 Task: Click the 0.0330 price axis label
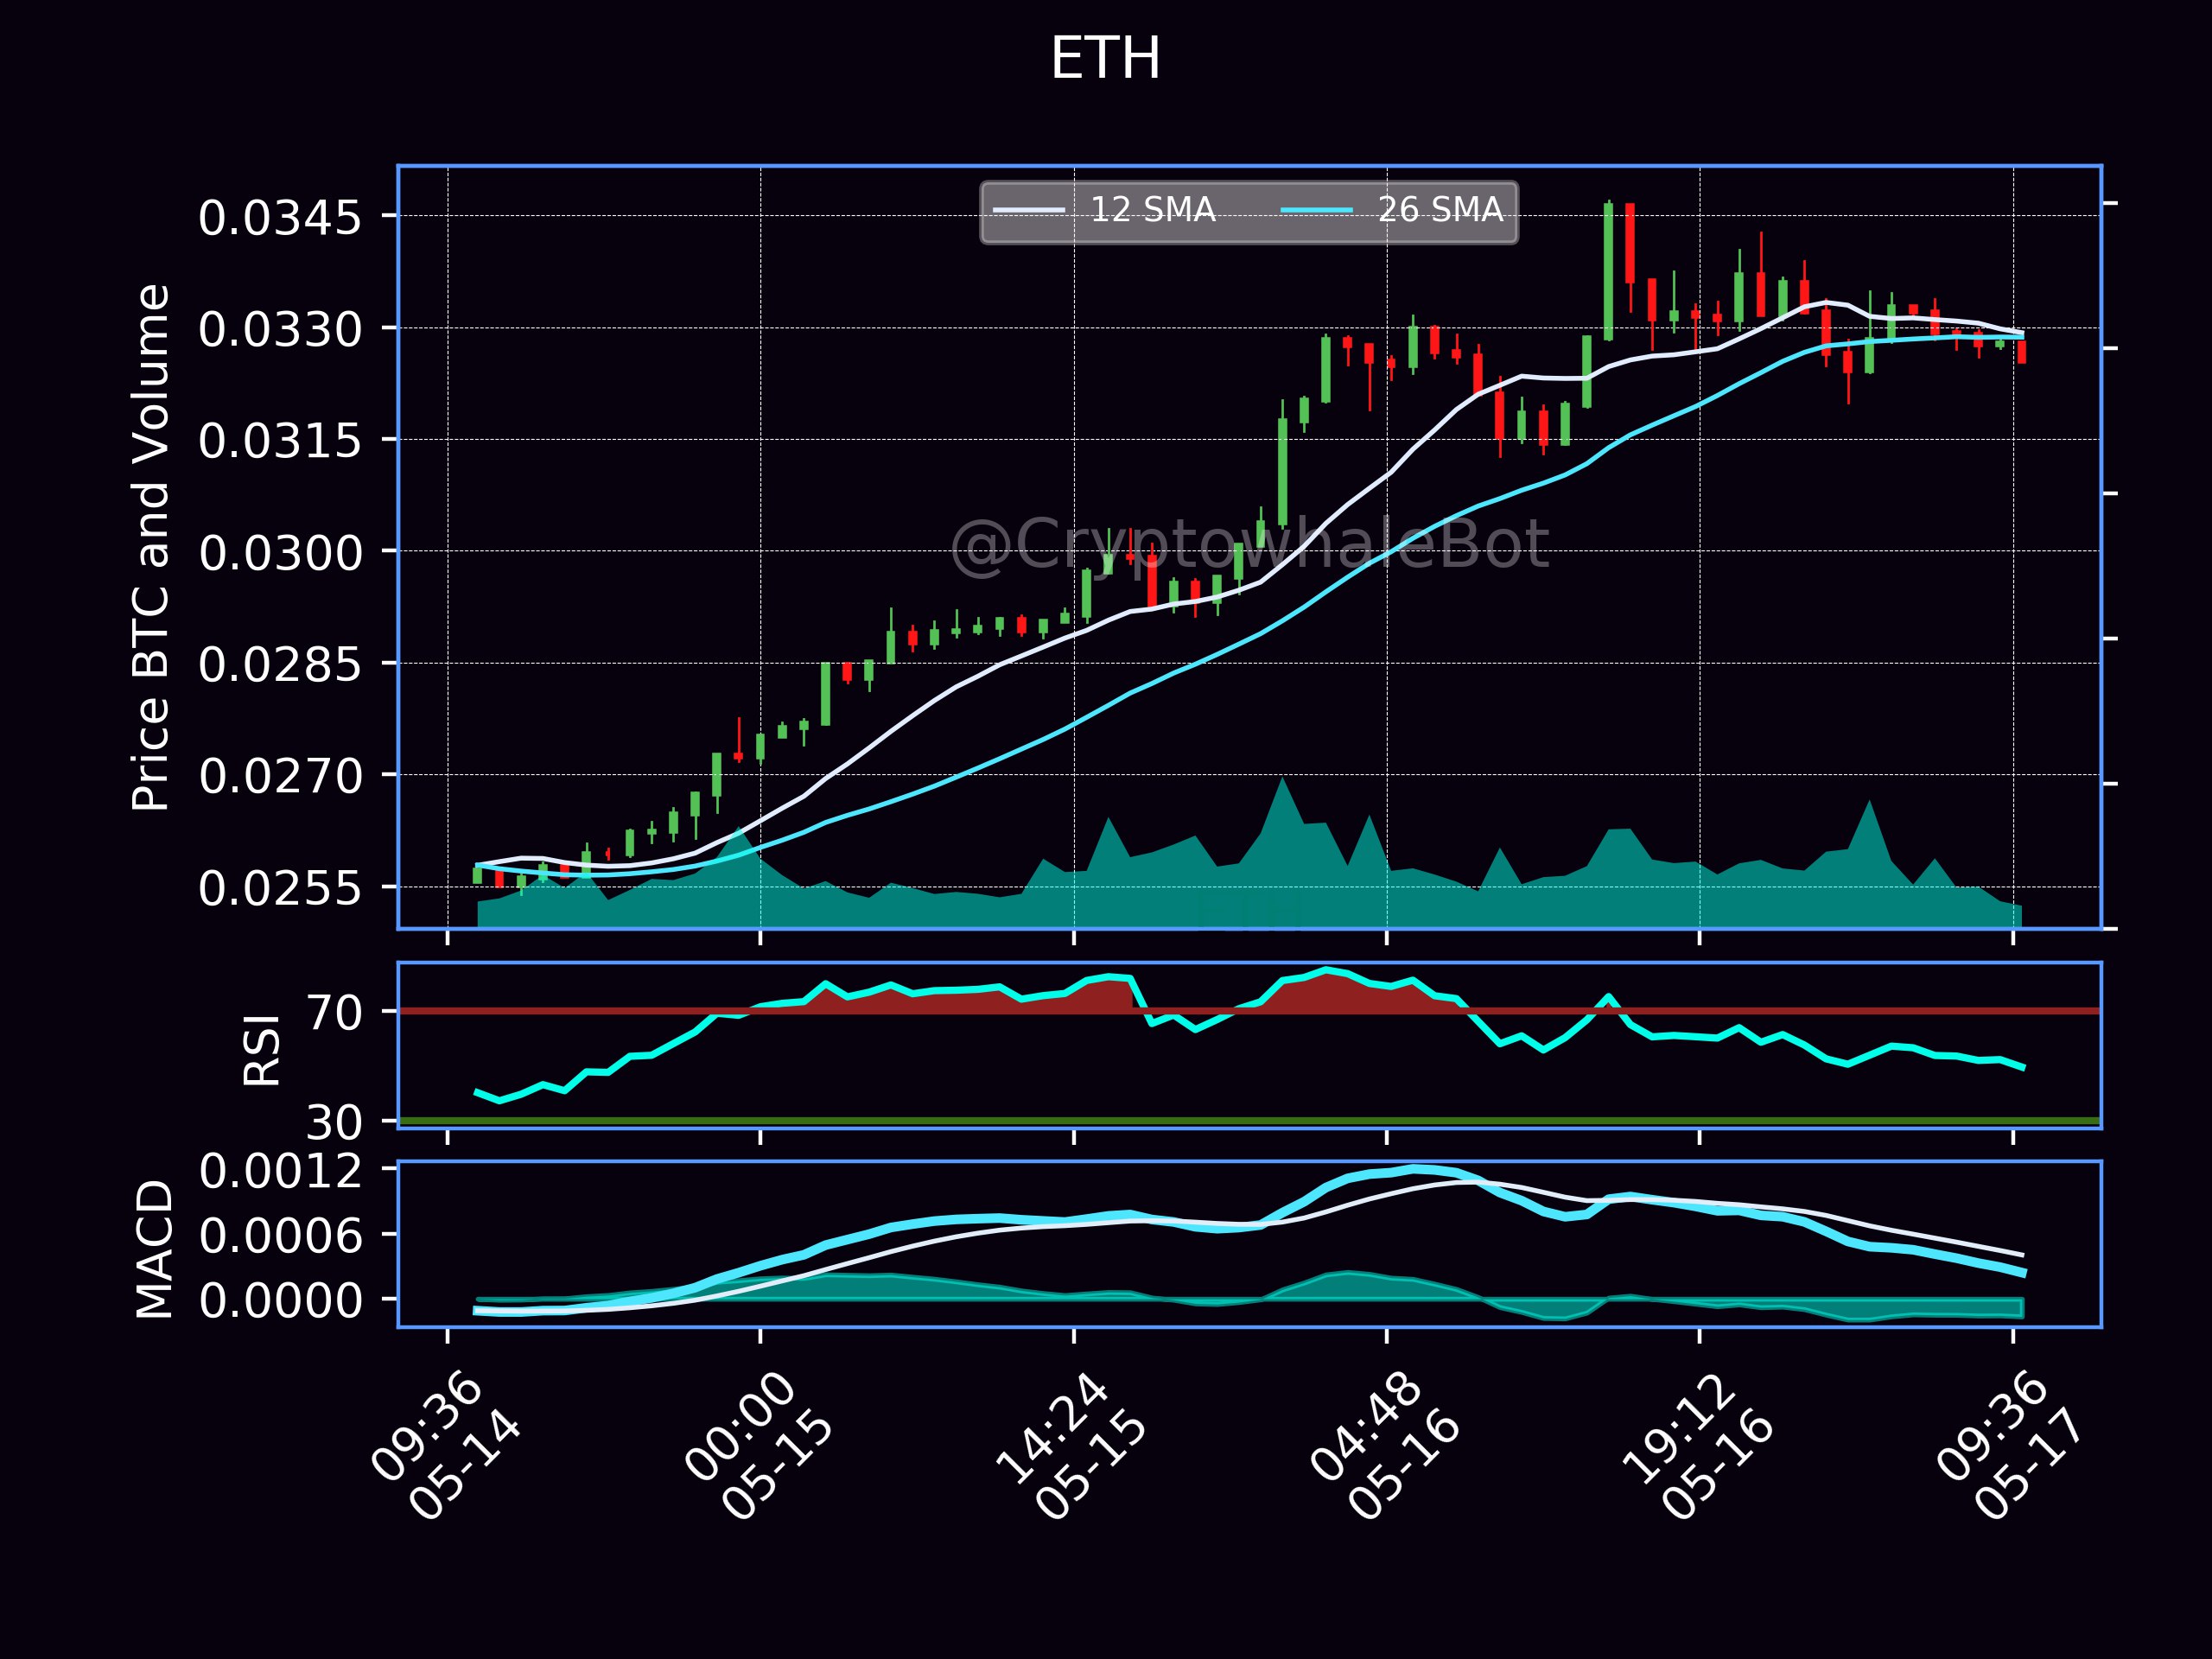point(280,330)
